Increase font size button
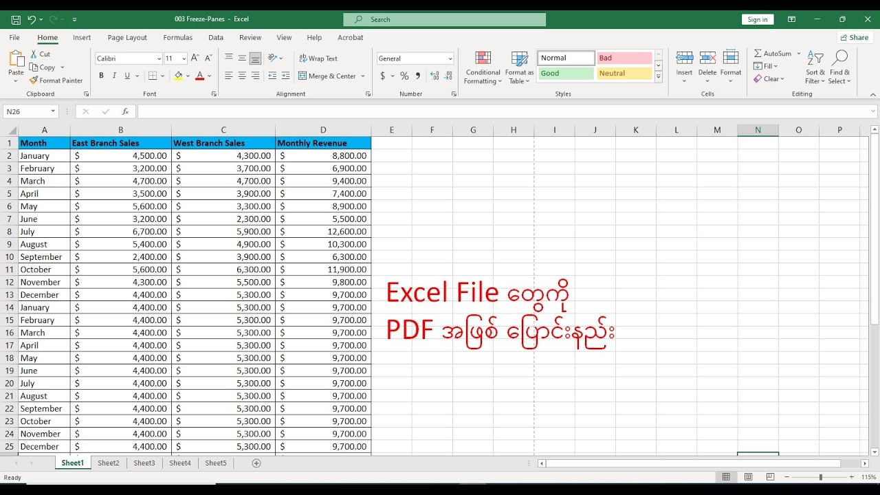Screen dimensions: 880x495 pyautogui.click(x=195, y=58)
